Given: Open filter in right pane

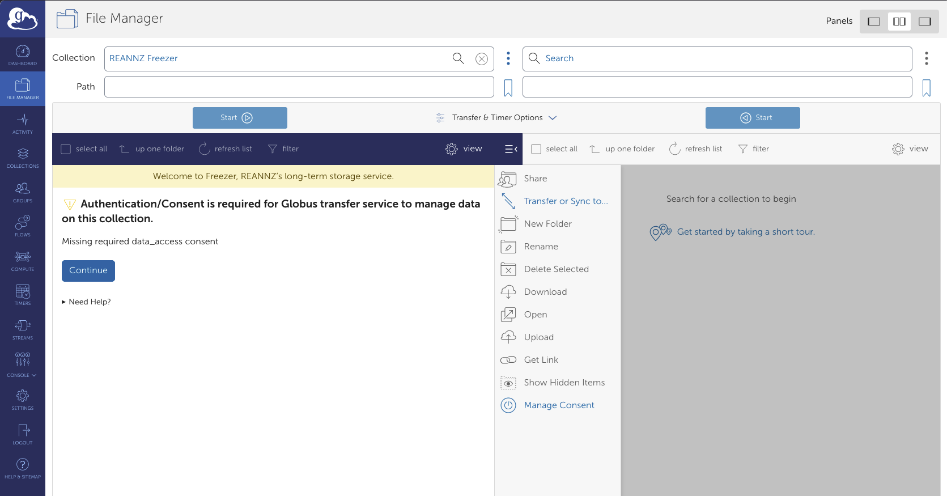Looking at the screenshot, I should pos(754,149).
